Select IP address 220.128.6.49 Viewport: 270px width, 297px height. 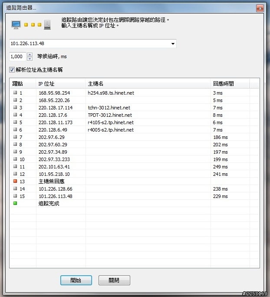(53, 130)
